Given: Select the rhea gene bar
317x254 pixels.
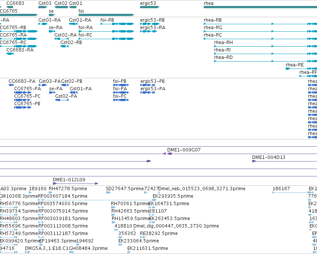Looking at the screenshot, I should (x=260, y=7).
